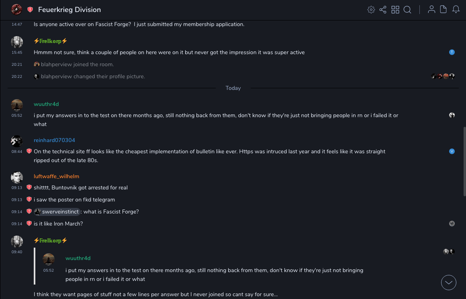
Task: Click red shield icon beside room title
Action: [30, 10]
